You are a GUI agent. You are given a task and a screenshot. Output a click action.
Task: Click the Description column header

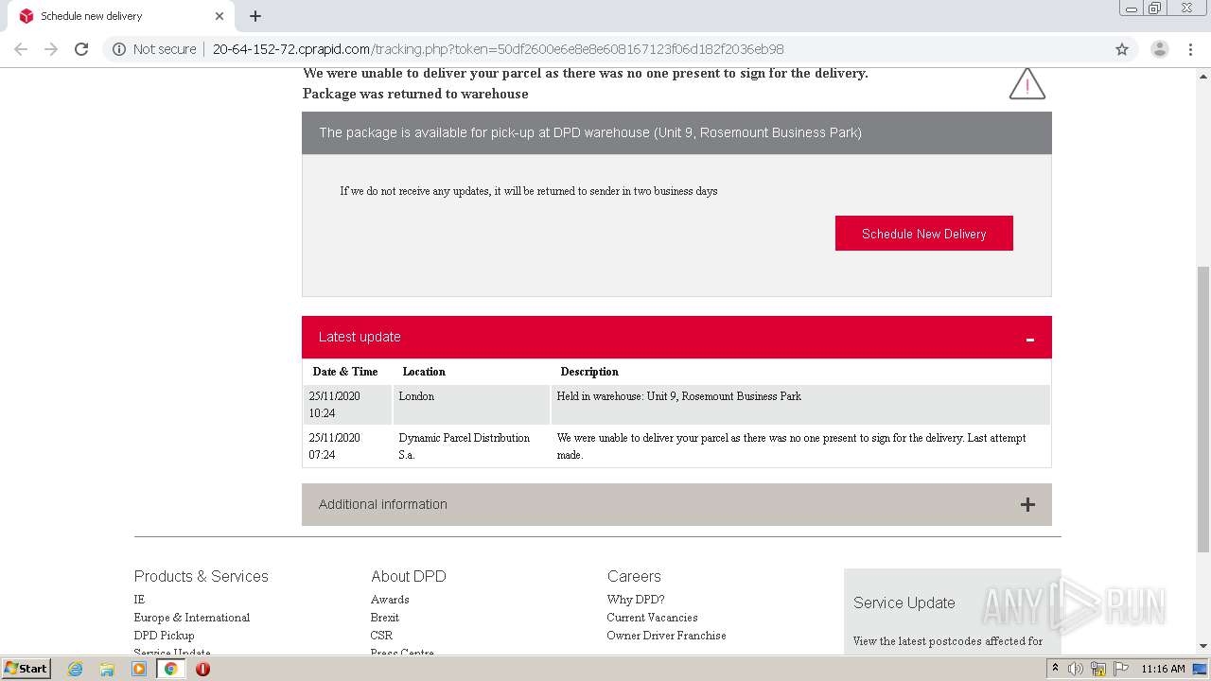pos(589,372)
